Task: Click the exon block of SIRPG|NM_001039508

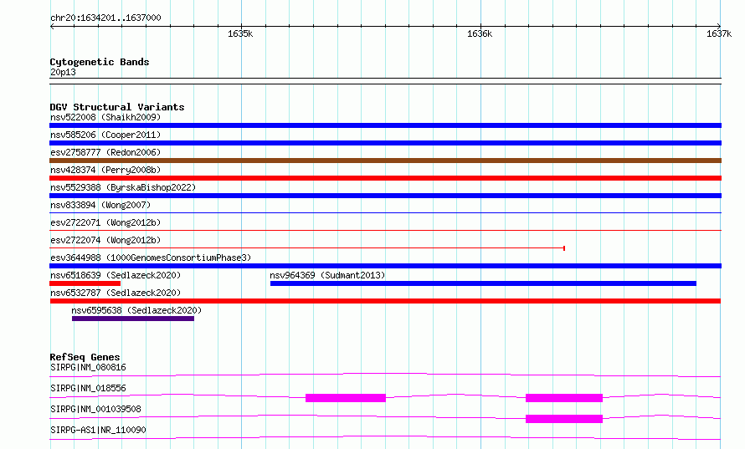Action: pyautogui.click(x=564, y=419)
